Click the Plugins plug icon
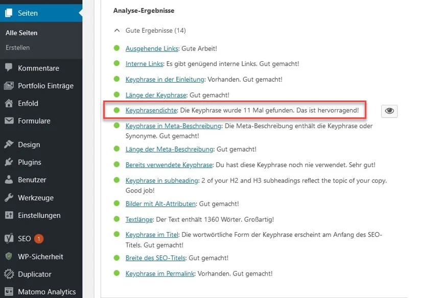 tap(8, 162)
